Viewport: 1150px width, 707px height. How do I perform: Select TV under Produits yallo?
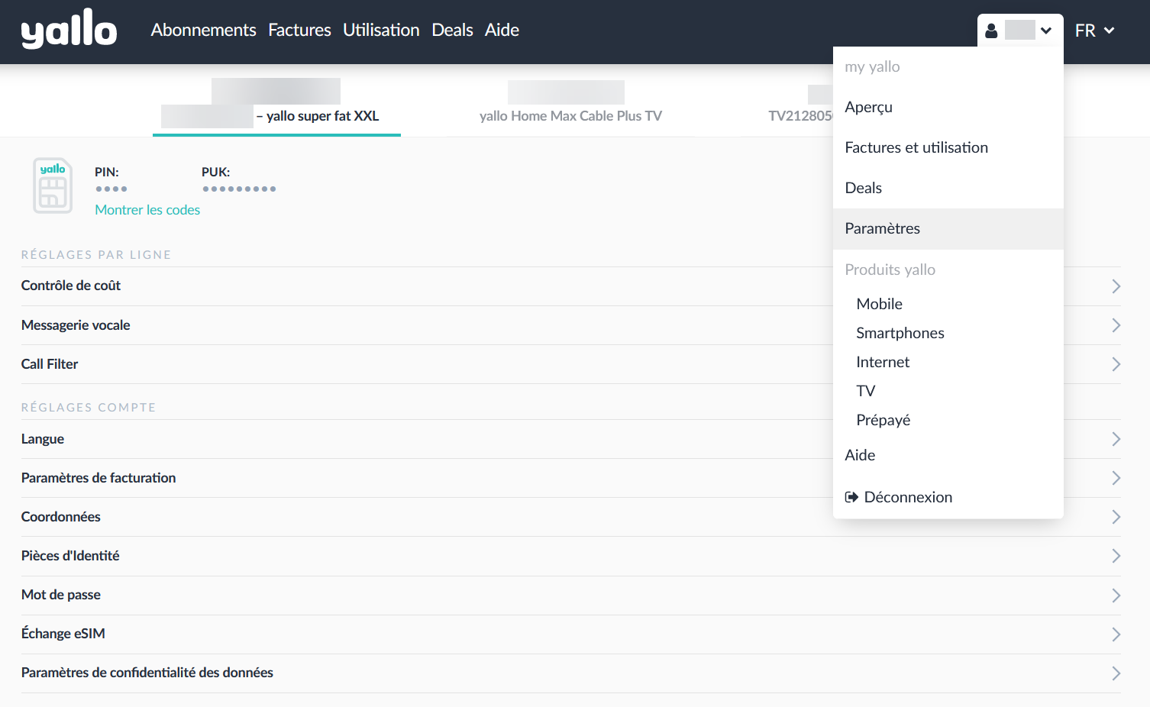[866, 391]
